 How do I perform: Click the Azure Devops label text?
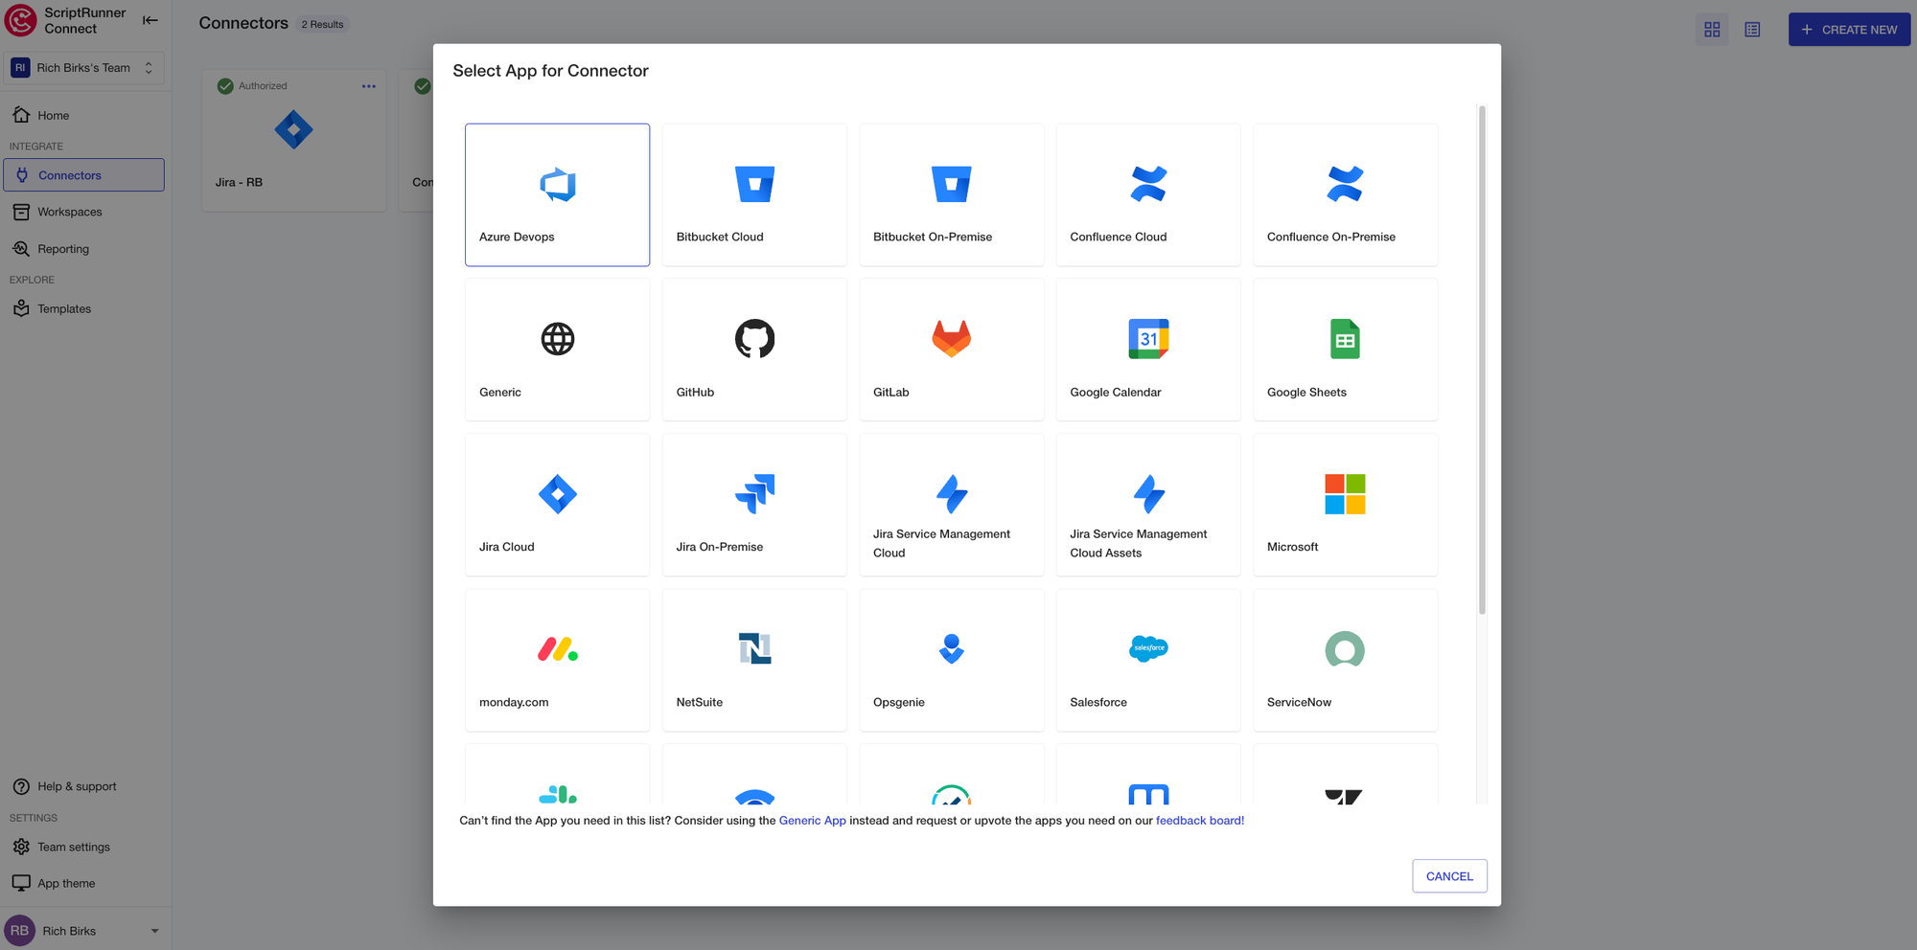(517, 237)
